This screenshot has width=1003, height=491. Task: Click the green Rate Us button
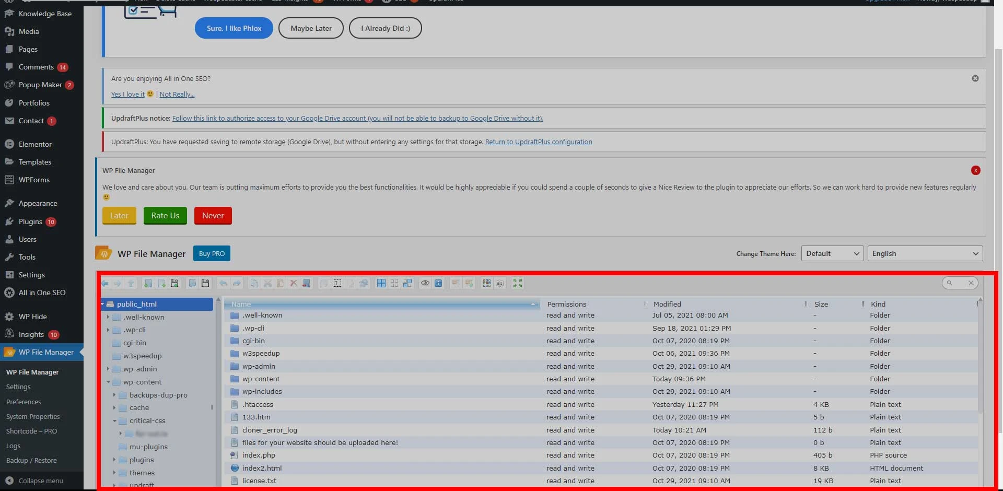(165, 216)
